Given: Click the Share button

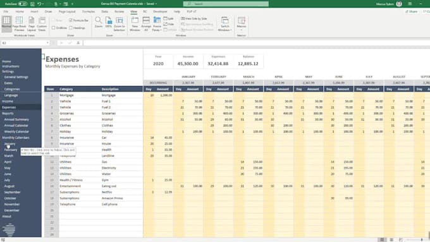Looking at the screenshot, I should tap(411, 11).
